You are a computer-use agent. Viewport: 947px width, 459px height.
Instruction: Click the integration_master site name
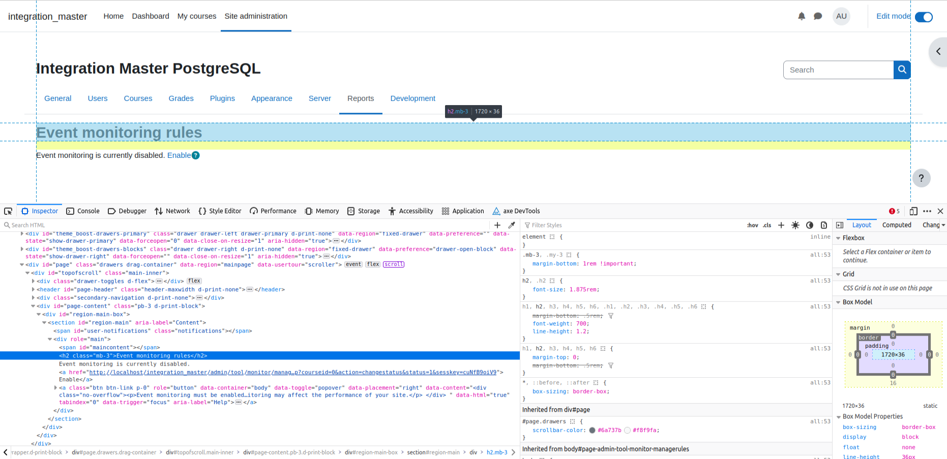tap(47, 16)
